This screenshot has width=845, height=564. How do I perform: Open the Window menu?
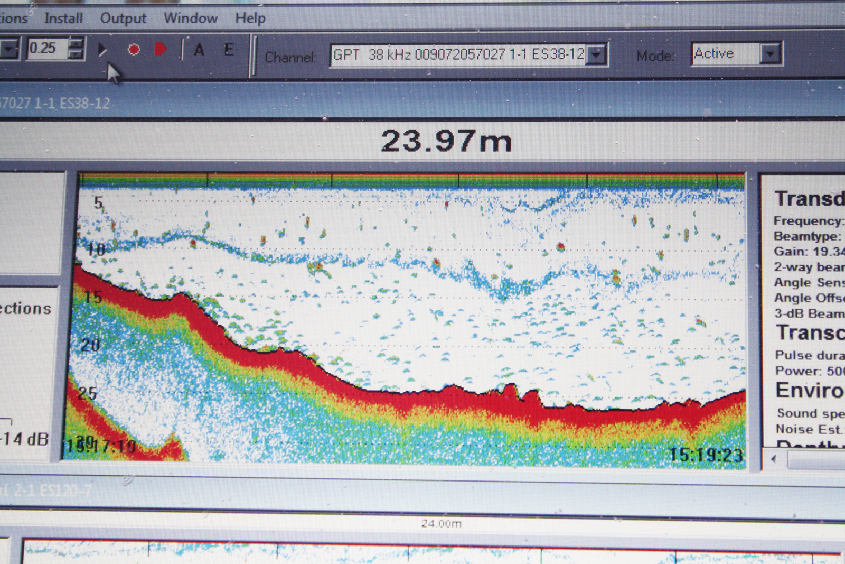coord(191,19)
